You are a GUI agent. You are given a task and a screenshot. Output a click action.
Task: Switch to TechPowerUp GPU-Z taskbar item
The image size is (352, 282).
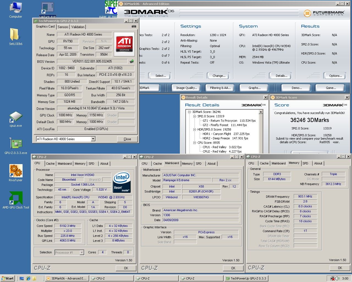246,278
